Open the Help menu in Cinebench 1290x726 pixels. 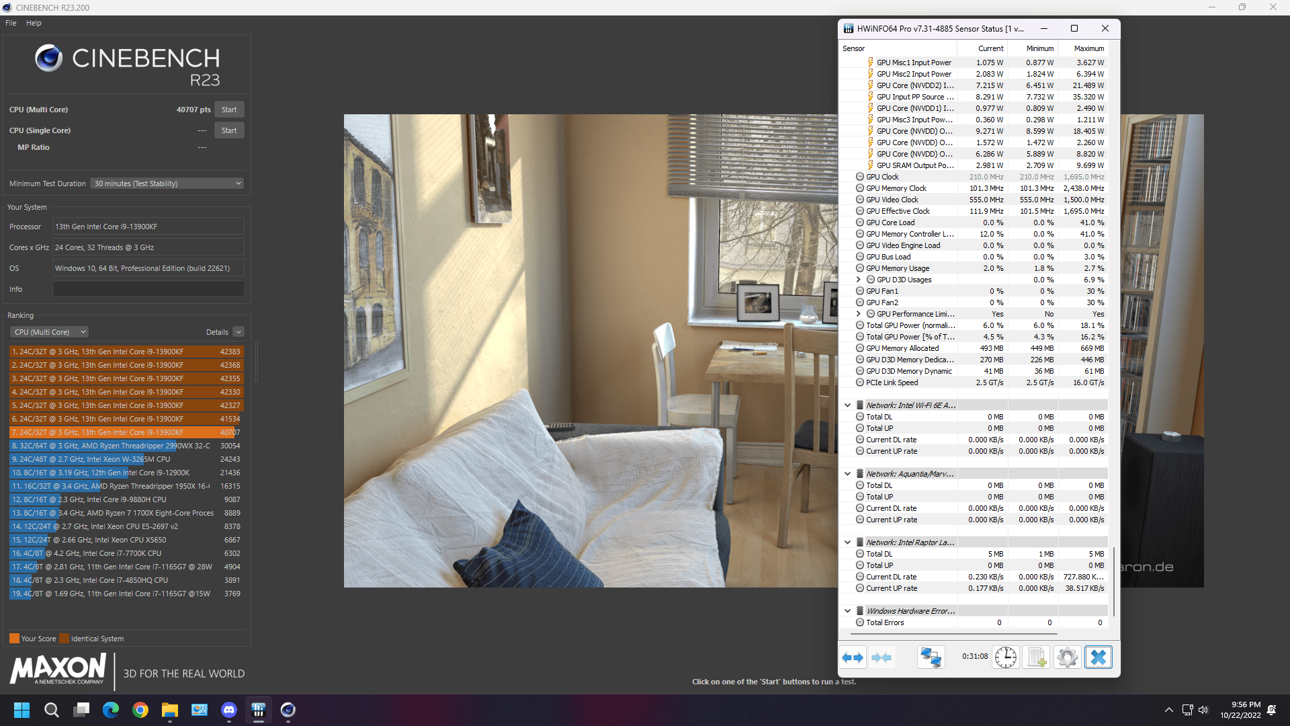click(x=34, y=23)
